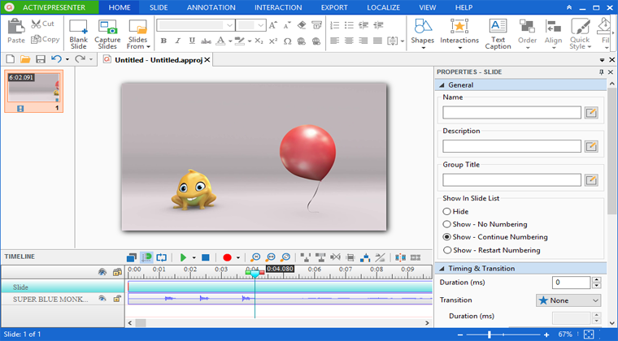Click the timeline Stop button
The height and width of the screenshot is (341, 618).
[206, 257]
